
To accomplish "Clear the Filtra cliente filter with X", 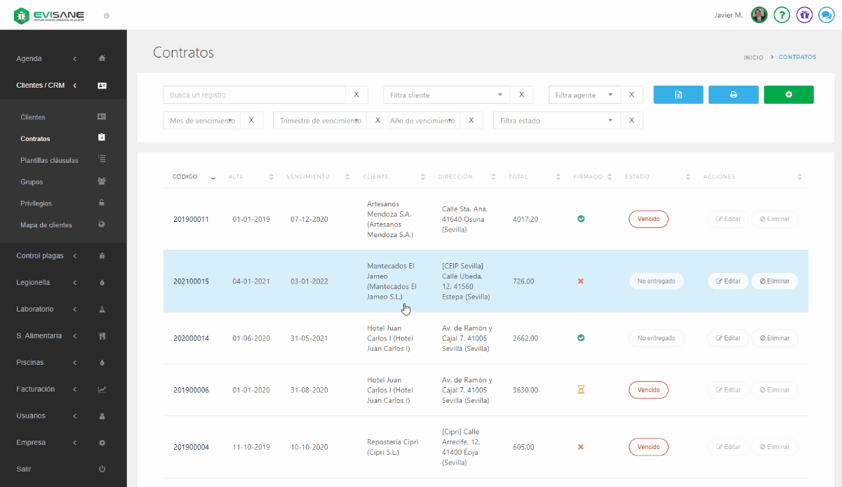I will pyautogui.click(x=521, y=95).
